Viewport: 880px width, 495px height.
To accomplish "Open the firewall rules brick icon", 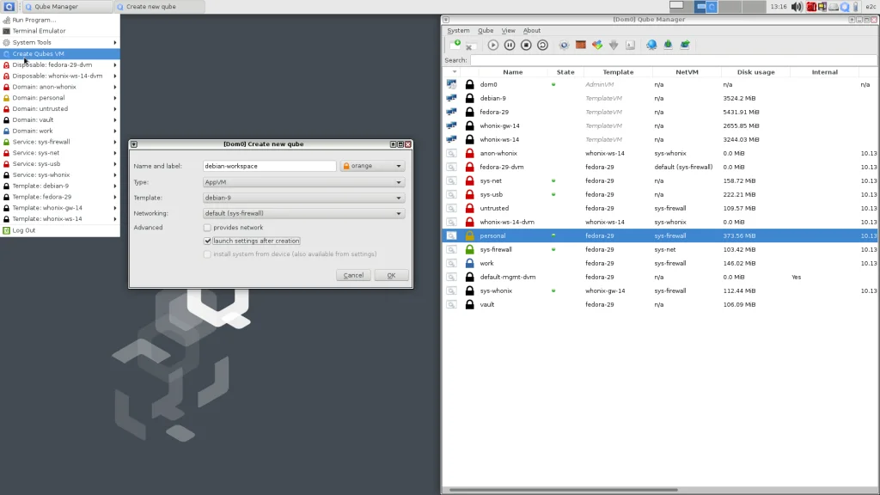I will pos(581,45).
